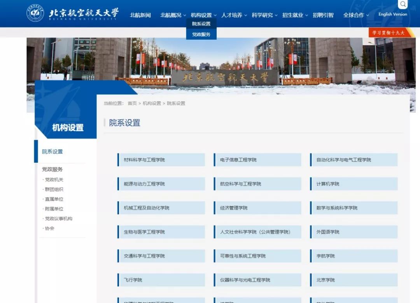Go to 首页 in the breadcrumb
The width and height of the screenshot is (420, 303).
pyautogui.click(x=132, y=103)
